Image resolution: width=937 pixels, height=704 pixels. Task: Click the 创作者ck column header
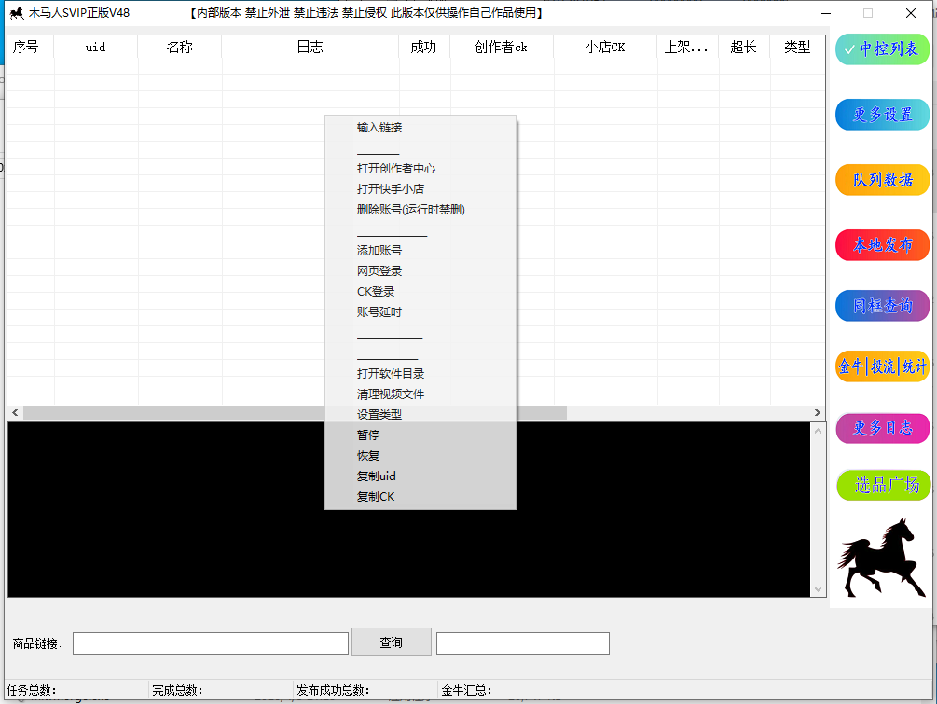pyautogui.click(x=502, y=47)
